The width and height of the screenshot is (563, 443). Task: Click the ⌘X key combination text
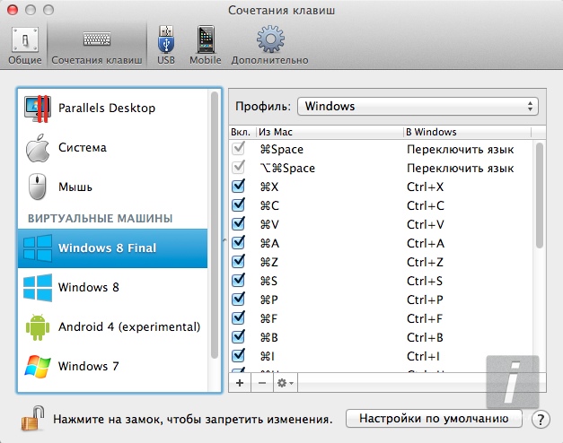[x=269, y=187]
